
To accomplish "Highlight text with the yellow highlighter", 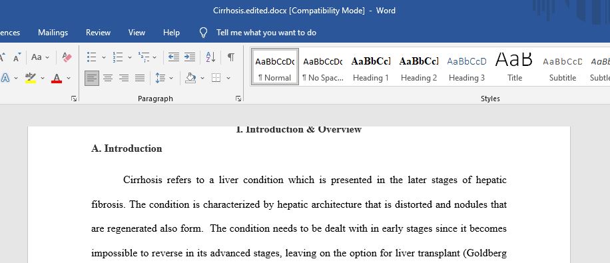I will tap(31, 78).
